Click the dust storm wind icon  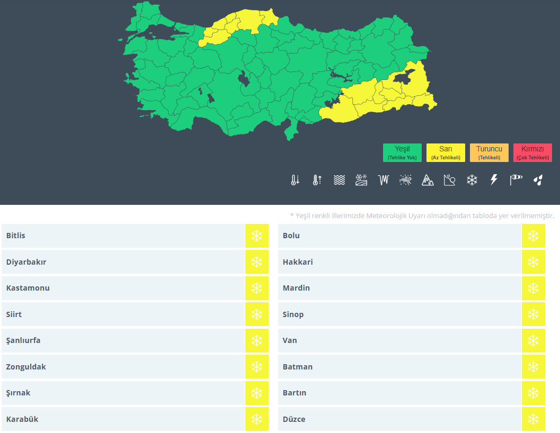click(406, 180)
